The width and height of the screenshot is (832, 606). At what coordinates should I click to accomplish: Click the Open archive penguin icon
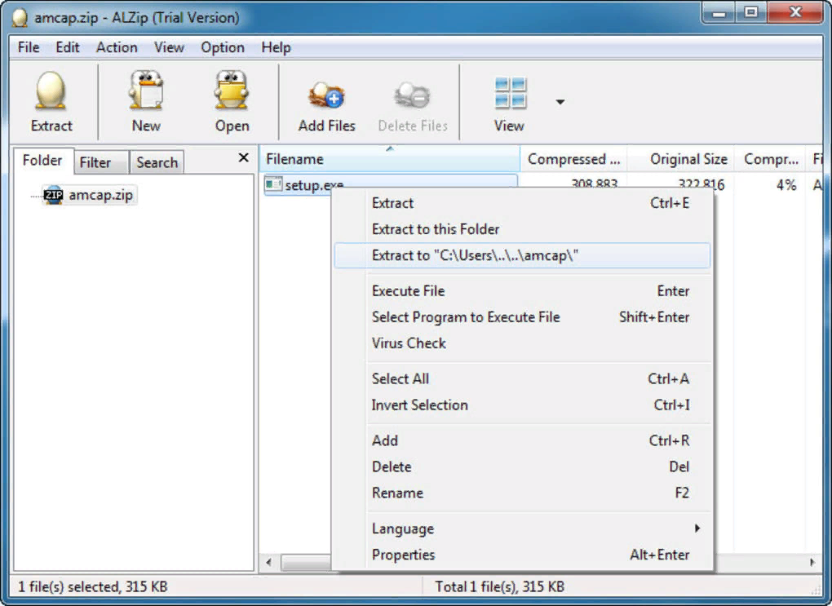pyautogui.click(x=232, y=91)
